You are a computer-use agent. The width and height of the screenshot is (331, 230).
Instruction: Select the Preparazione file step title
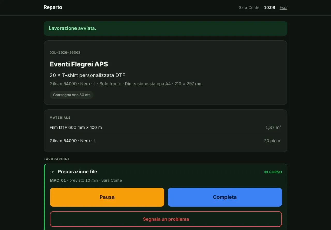(77, 172)
